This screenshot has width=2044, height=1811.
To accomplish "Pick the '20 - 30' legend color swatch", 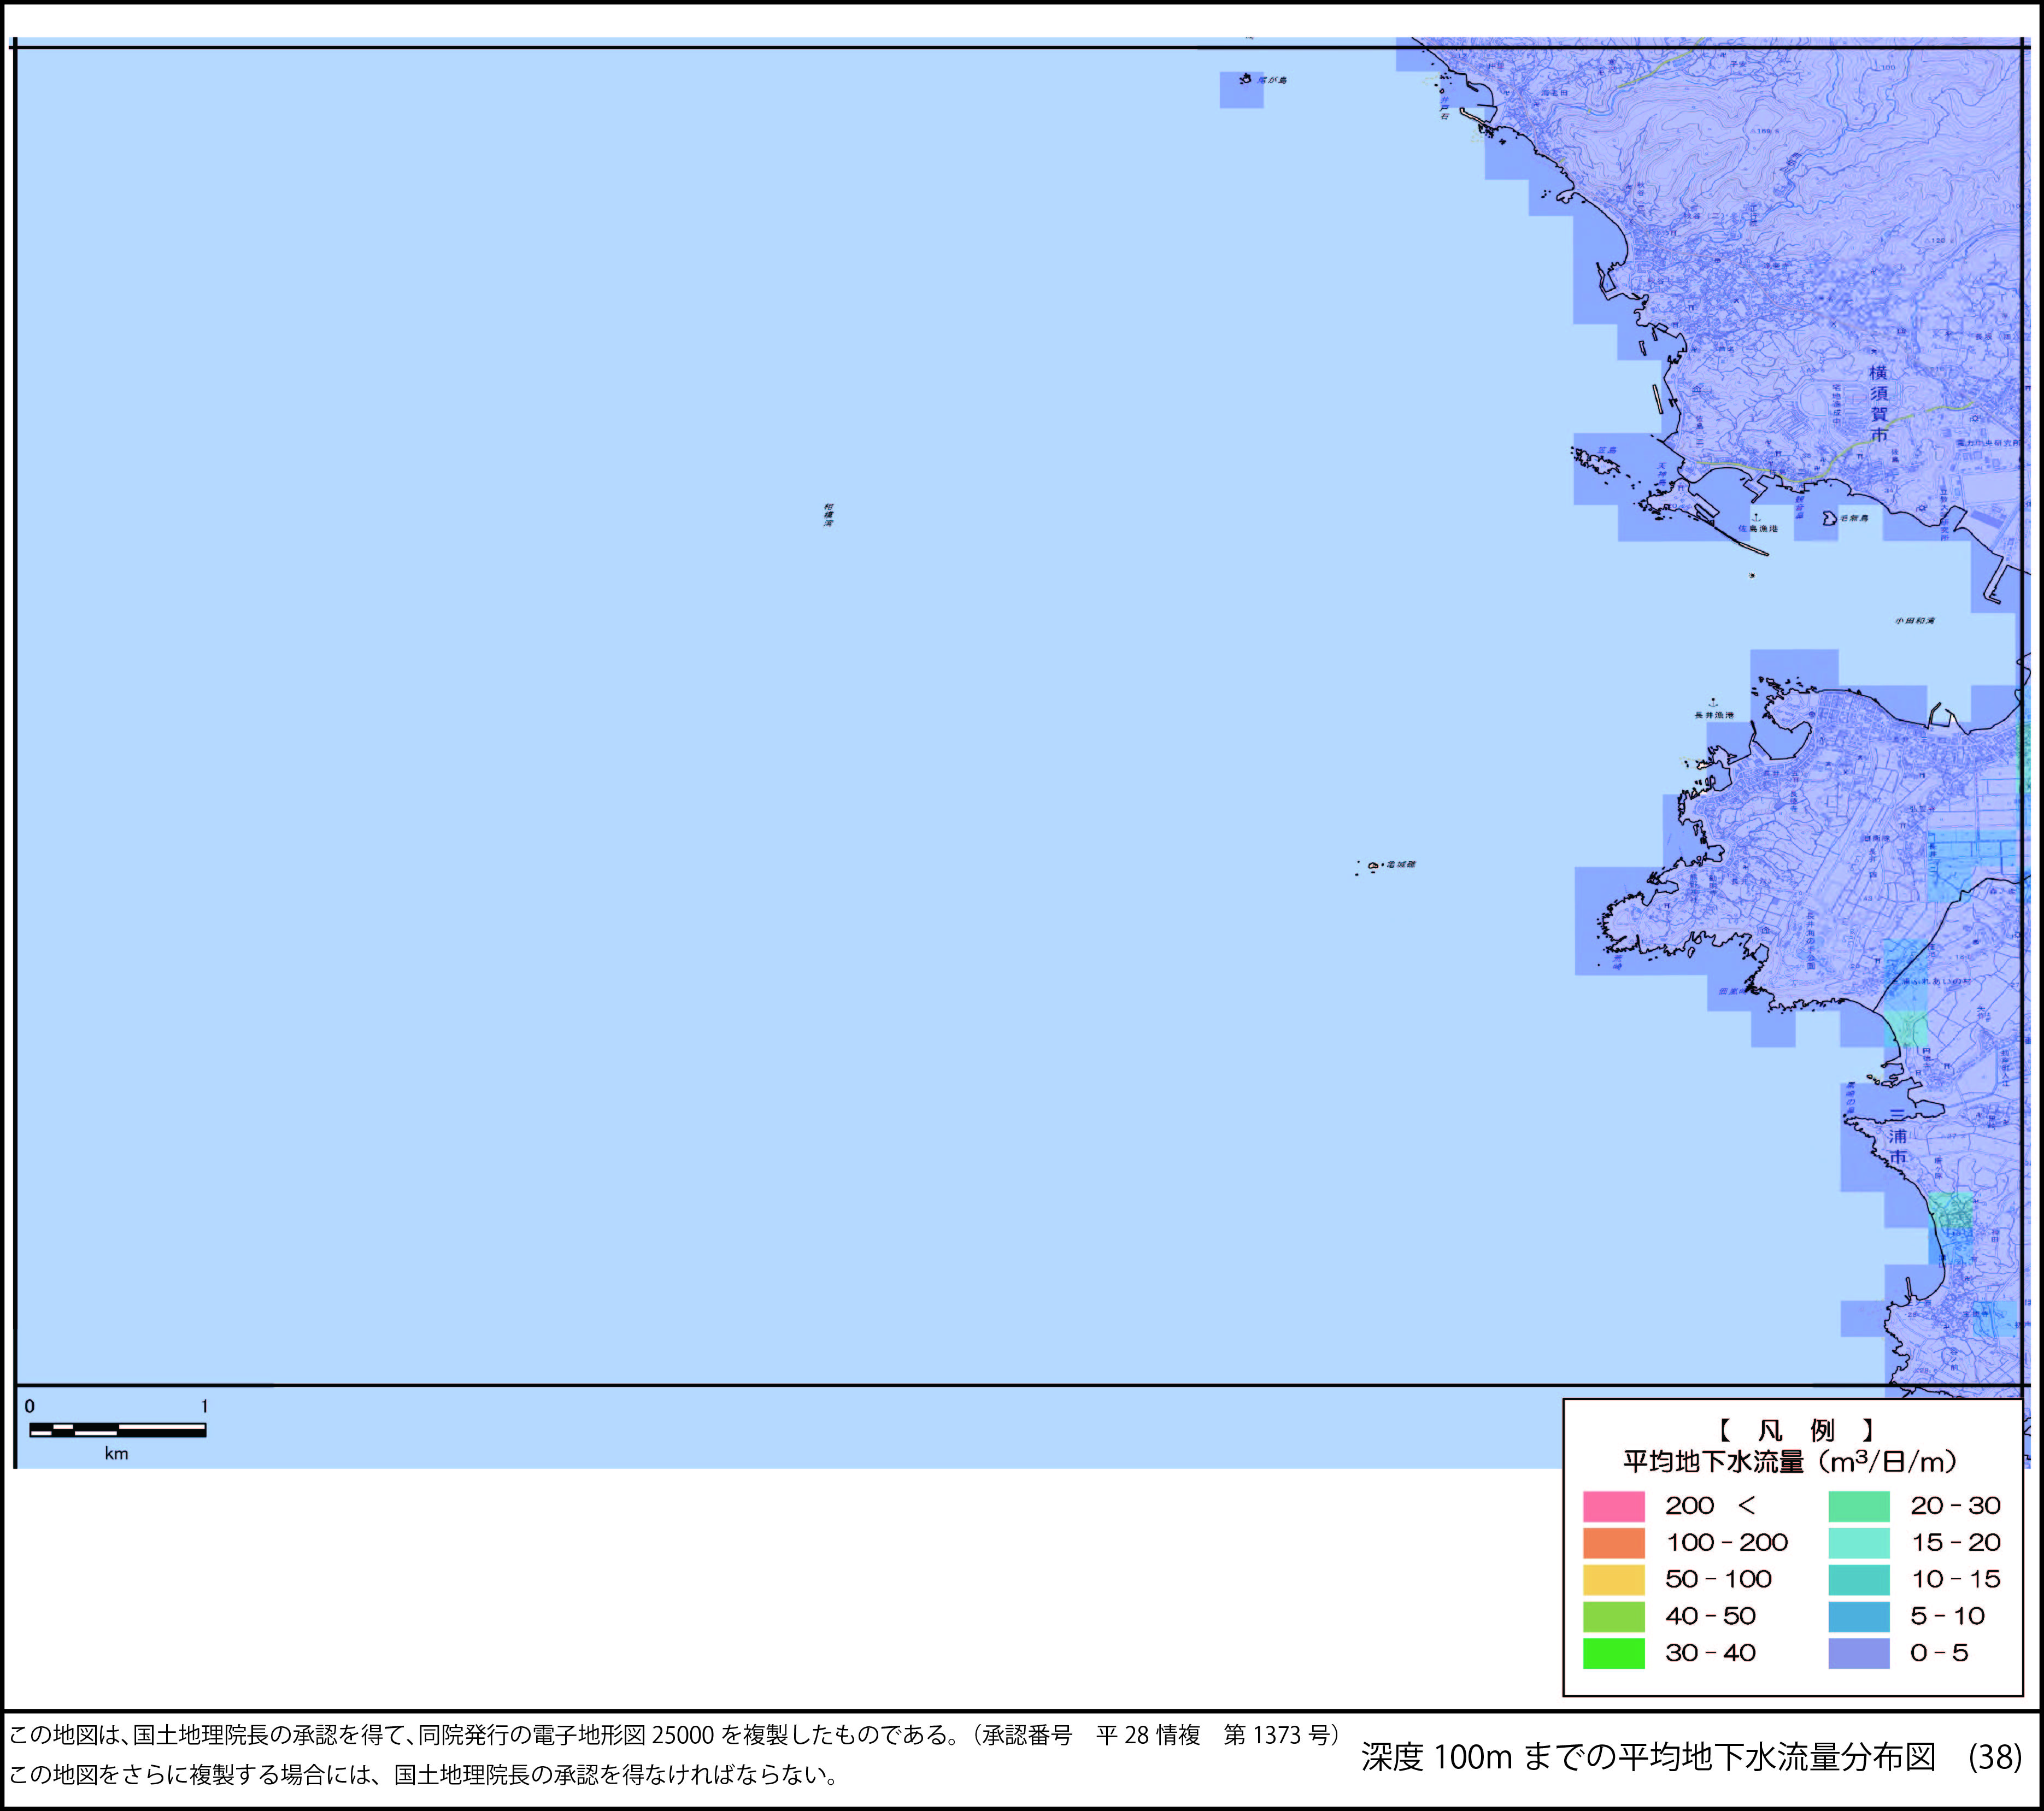I will click(x=1859, y=1506).
